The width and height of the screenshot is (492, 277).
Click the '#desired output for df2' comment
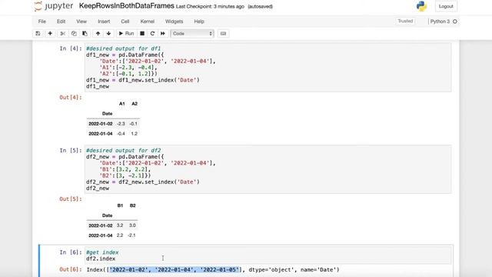pos(124,151)
